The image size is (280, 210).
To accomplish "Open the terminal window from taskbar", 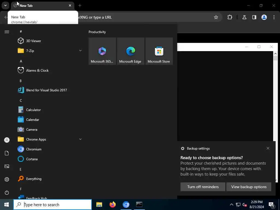I will 139,205.
